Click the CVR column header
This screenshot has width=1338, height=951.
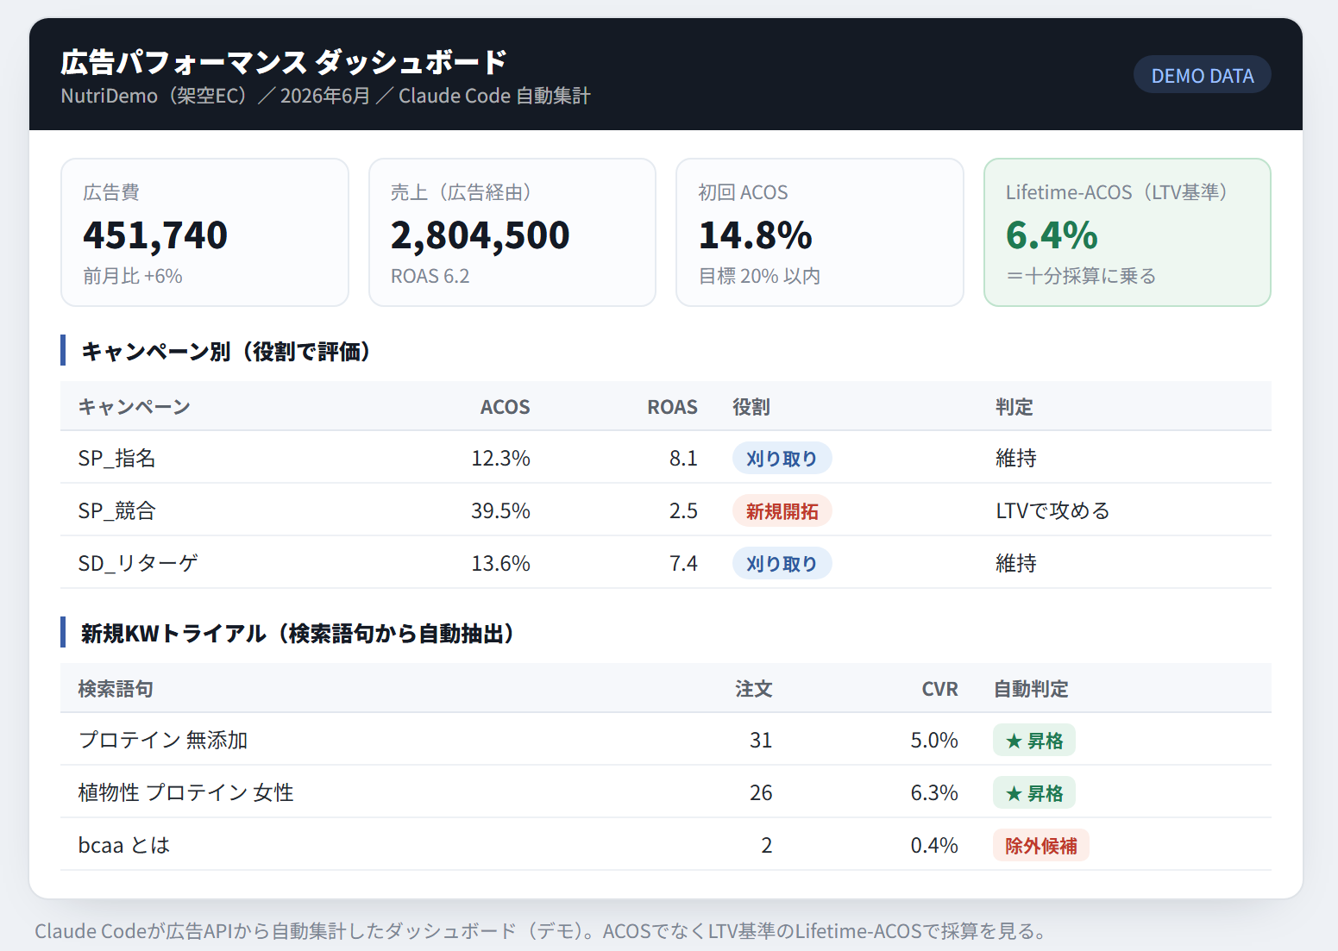coord(939,689)
